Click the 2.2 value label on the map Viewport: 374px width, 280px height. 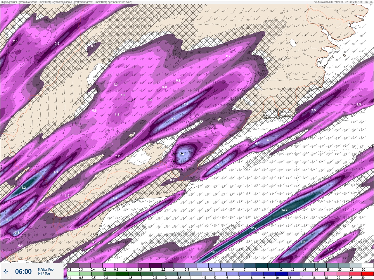(x=117, y=156)
